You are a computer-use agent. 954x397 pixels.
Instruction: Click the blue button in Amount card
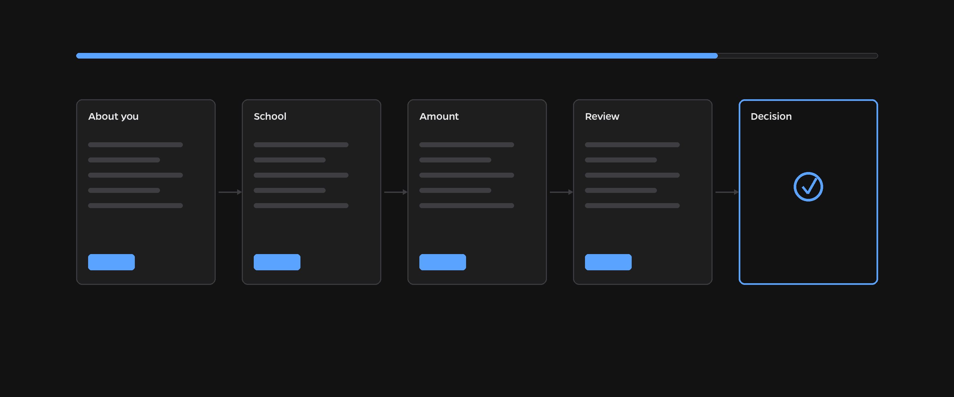click(x=443, y=262)
